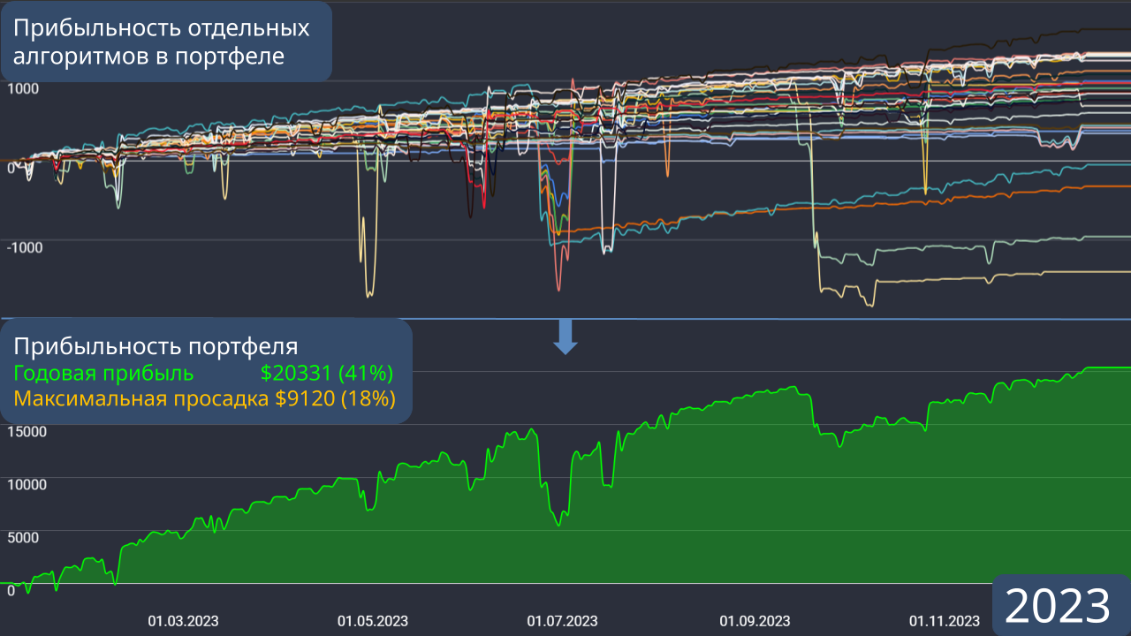Click the '01.07.2023' date axis label
Viewport: 1131px width, 636px height.
pyautogui.click(x=563, y=621)
